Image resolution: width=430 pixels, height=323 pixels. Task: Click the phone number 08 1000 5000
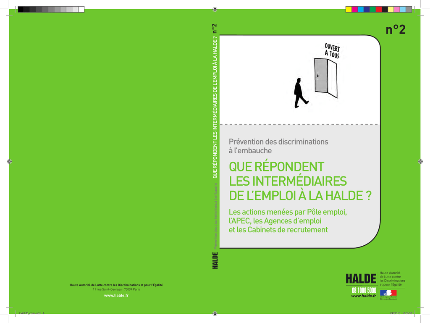364,290
